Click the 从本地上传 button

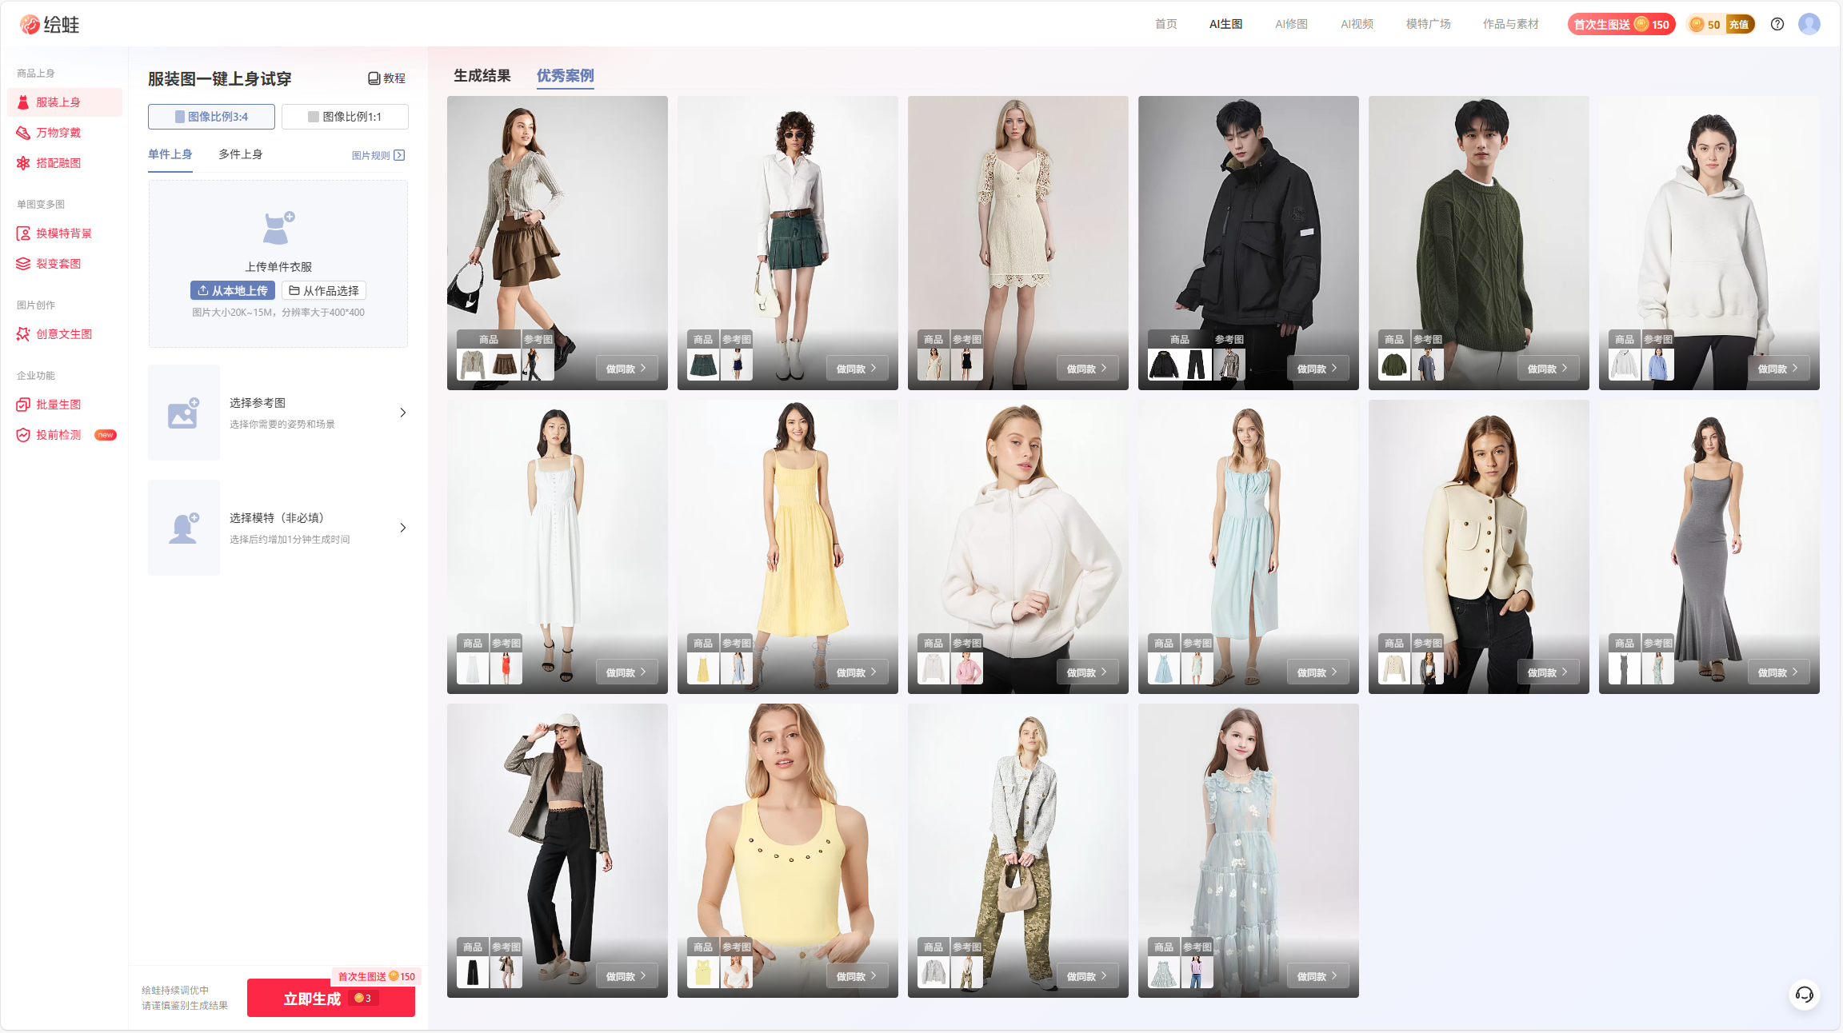click(x=233, y=290)
